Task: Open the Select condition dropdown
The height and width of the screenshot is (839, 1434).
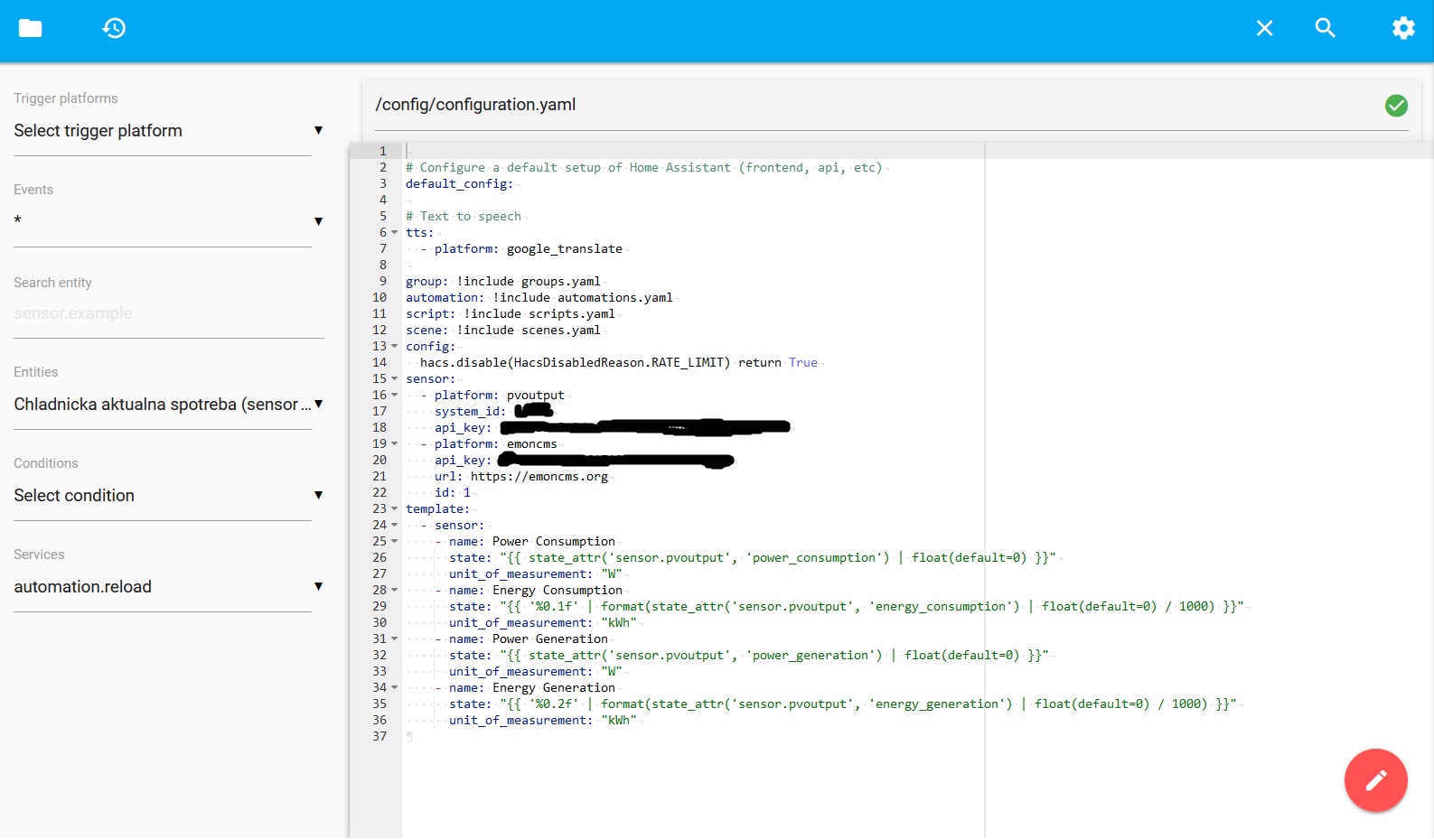Action: coord(168,496)
